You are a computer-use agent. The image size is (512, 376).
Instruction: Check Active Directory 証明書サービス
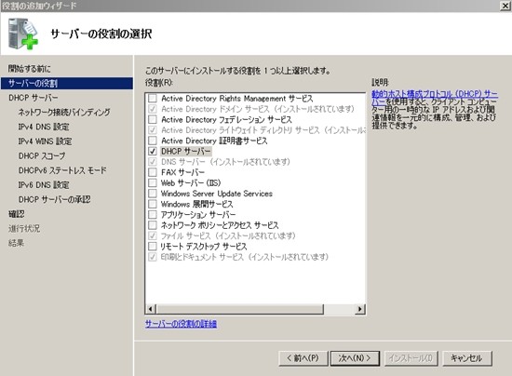click(153, 141)
